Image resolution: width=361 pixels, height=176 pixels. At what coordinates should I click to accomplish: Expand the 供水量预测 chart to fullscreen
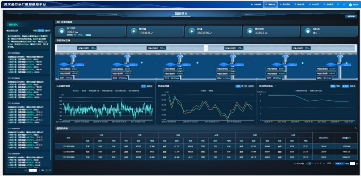point(171,86)
